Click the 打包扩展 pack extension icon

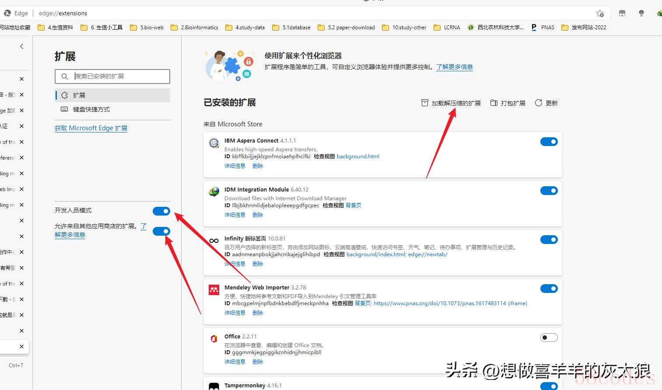tap(494, 103)
